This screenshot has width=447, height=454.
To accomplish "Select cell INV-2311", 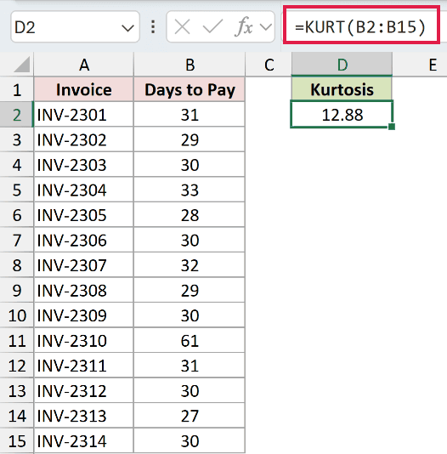I will (84, 366).
